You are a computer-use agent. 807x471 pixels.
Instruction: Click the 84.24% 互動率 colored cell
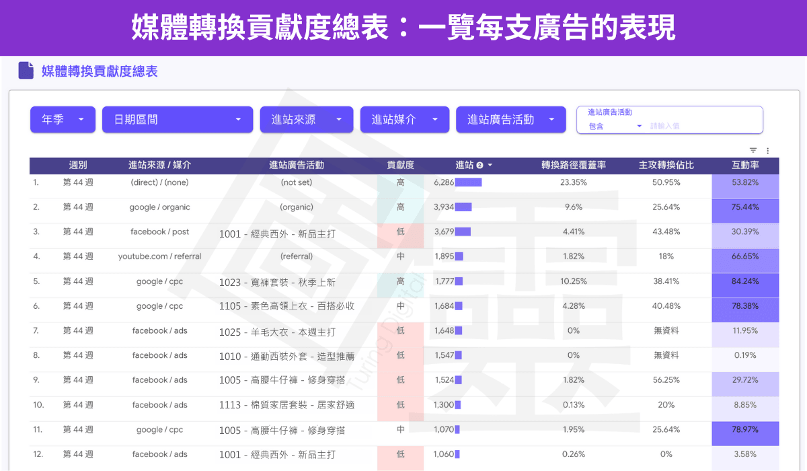coord(744,281)
